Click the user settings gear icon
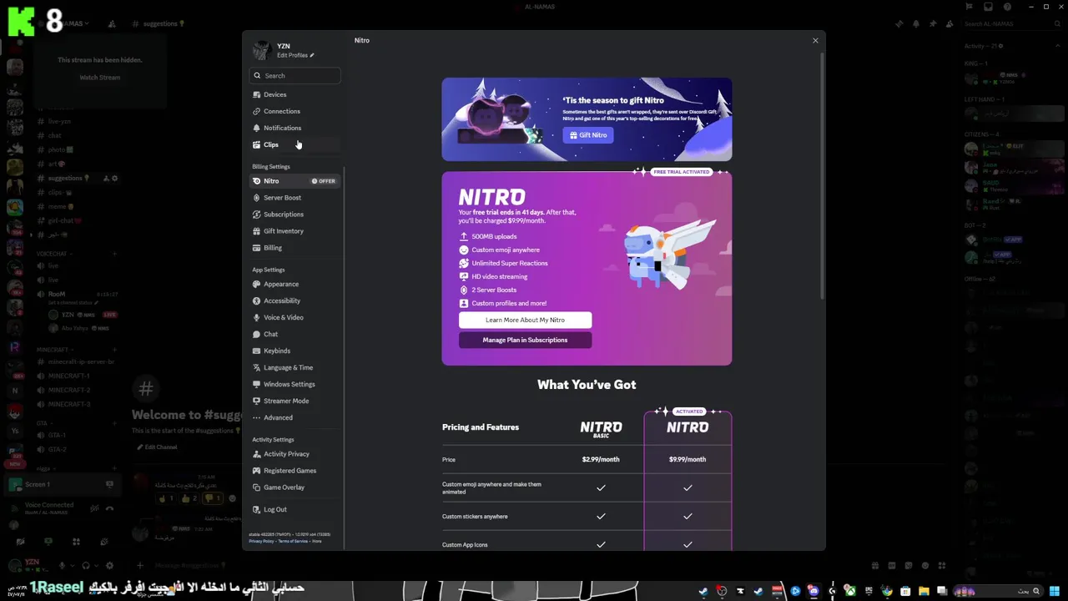 [x=109, y=565]
